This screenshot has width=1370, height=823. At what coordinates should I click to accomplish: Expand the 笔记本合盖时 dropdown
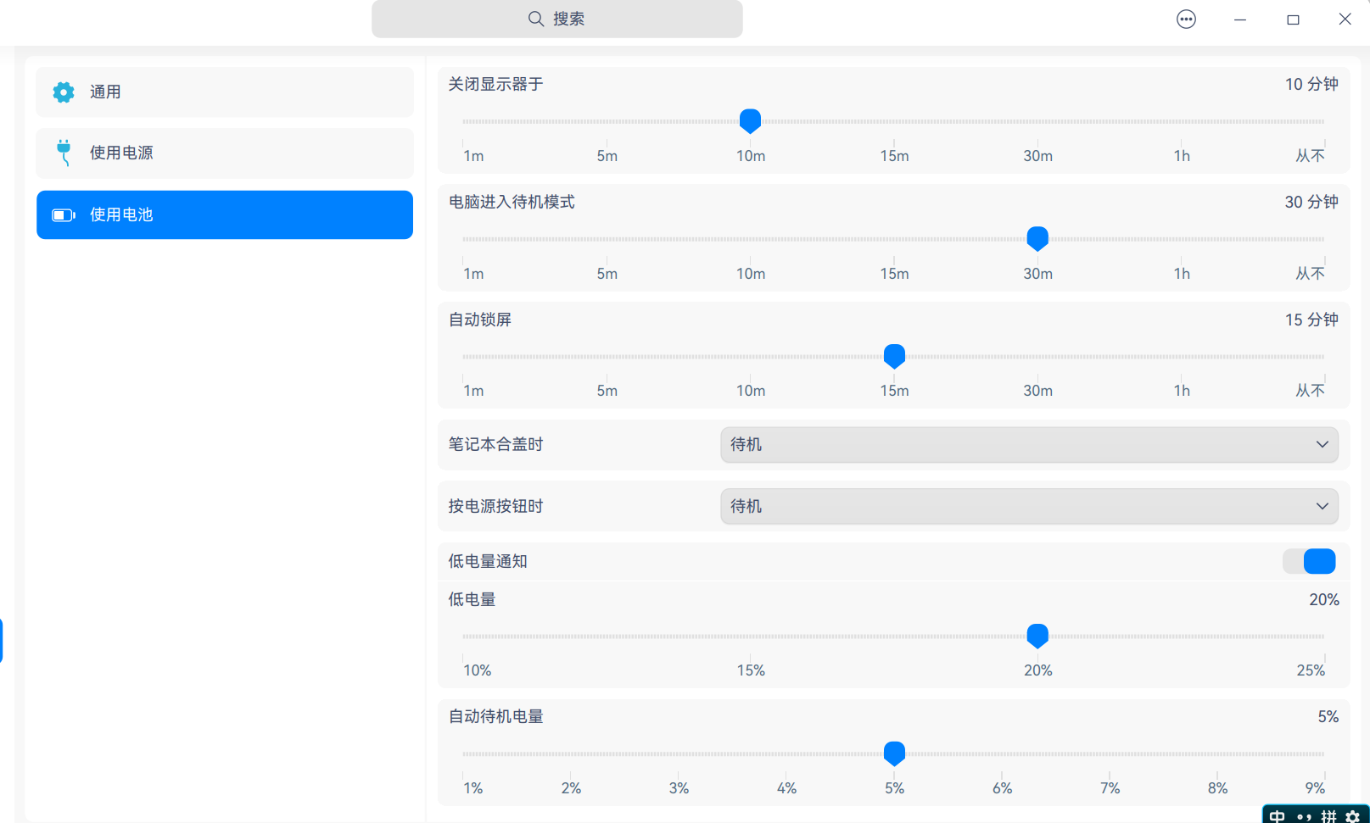pos(1029,444)
